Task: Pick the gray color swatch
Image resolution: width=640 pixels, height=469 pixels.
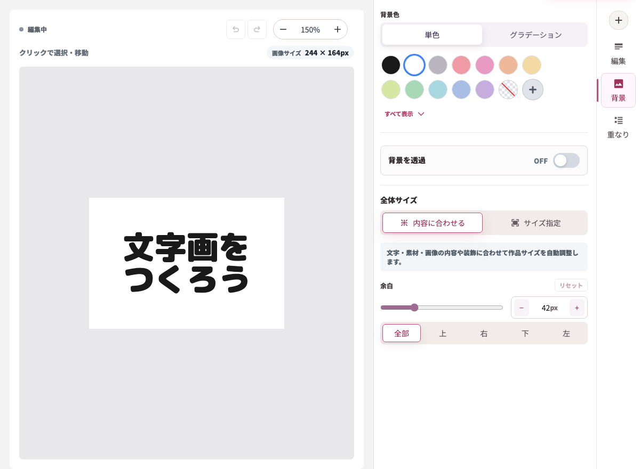Action: pyautogui.click(x=438, y=65)
